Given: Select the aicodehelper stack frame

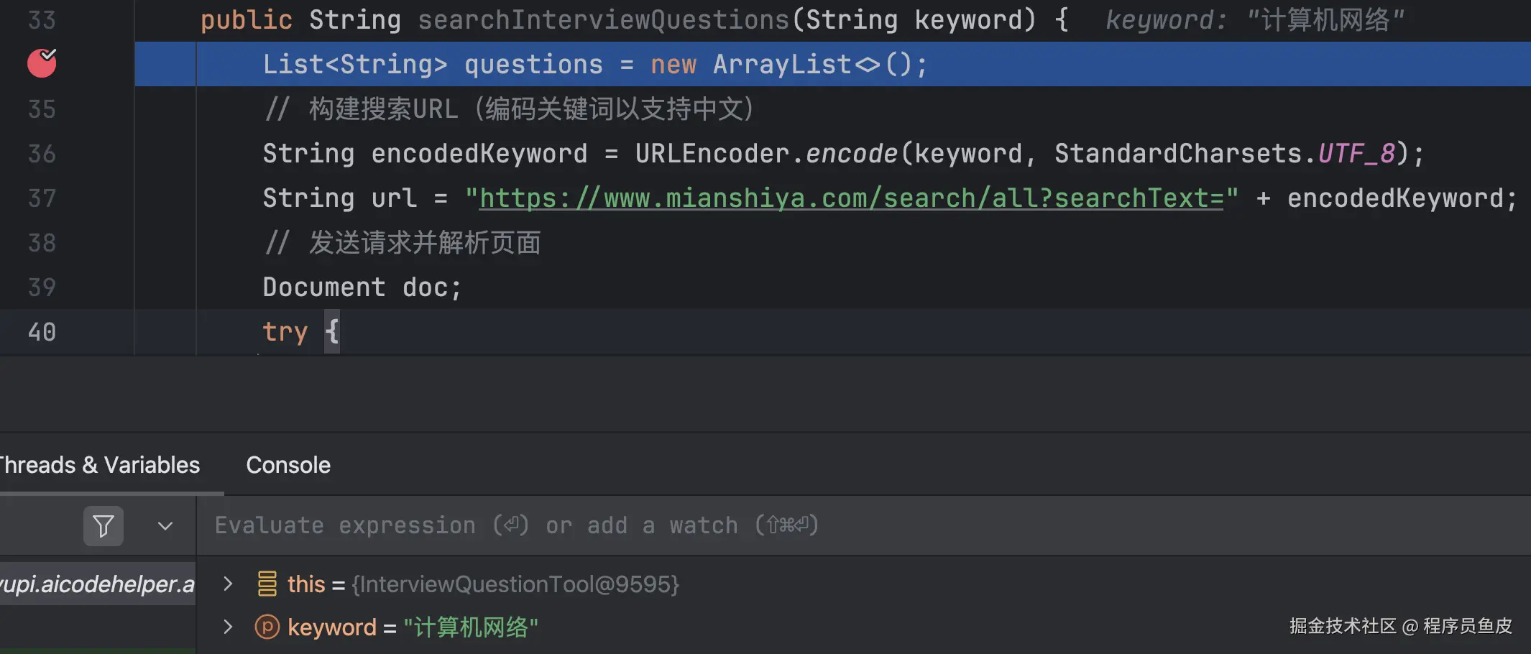Looking at the screenshot, I should pos(97,584).
